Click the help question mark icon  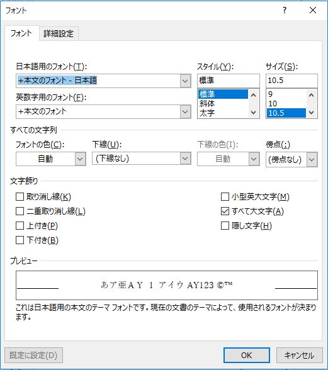click(x=285, y=10)
